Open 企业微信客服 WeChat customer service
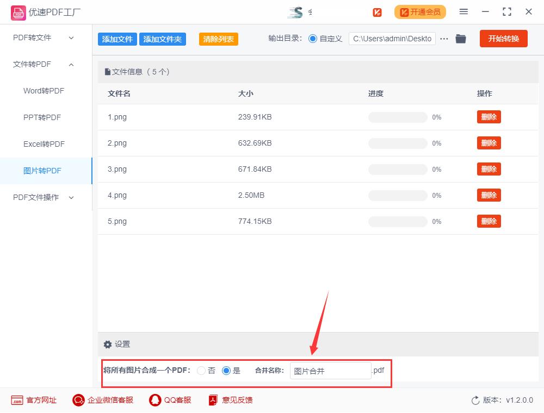Image resolution: width=544 pixels, height=413 pixels. (x=78, y=400)
